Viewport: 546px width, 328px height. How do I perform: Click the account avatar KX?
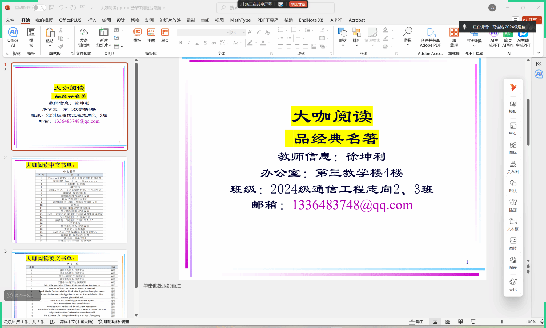coord(492,8)
